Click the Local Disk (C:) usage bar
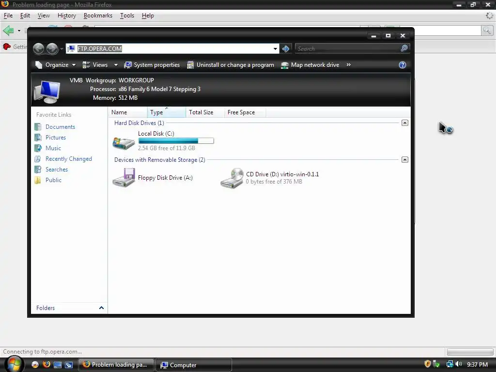 pyautogui.click(x=176, y=141)
